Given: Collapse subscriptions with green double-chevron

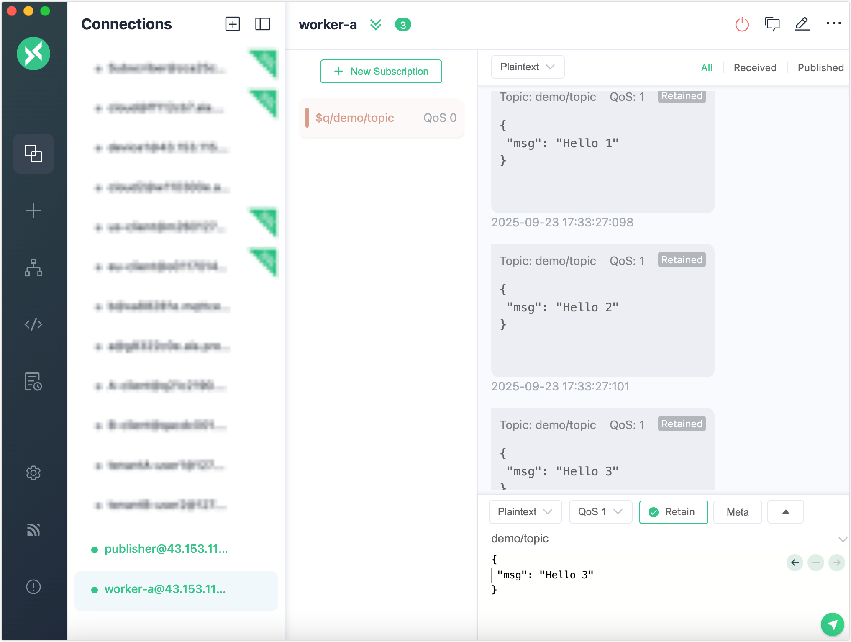Looking at the screenshot, I should pos(376,25).
